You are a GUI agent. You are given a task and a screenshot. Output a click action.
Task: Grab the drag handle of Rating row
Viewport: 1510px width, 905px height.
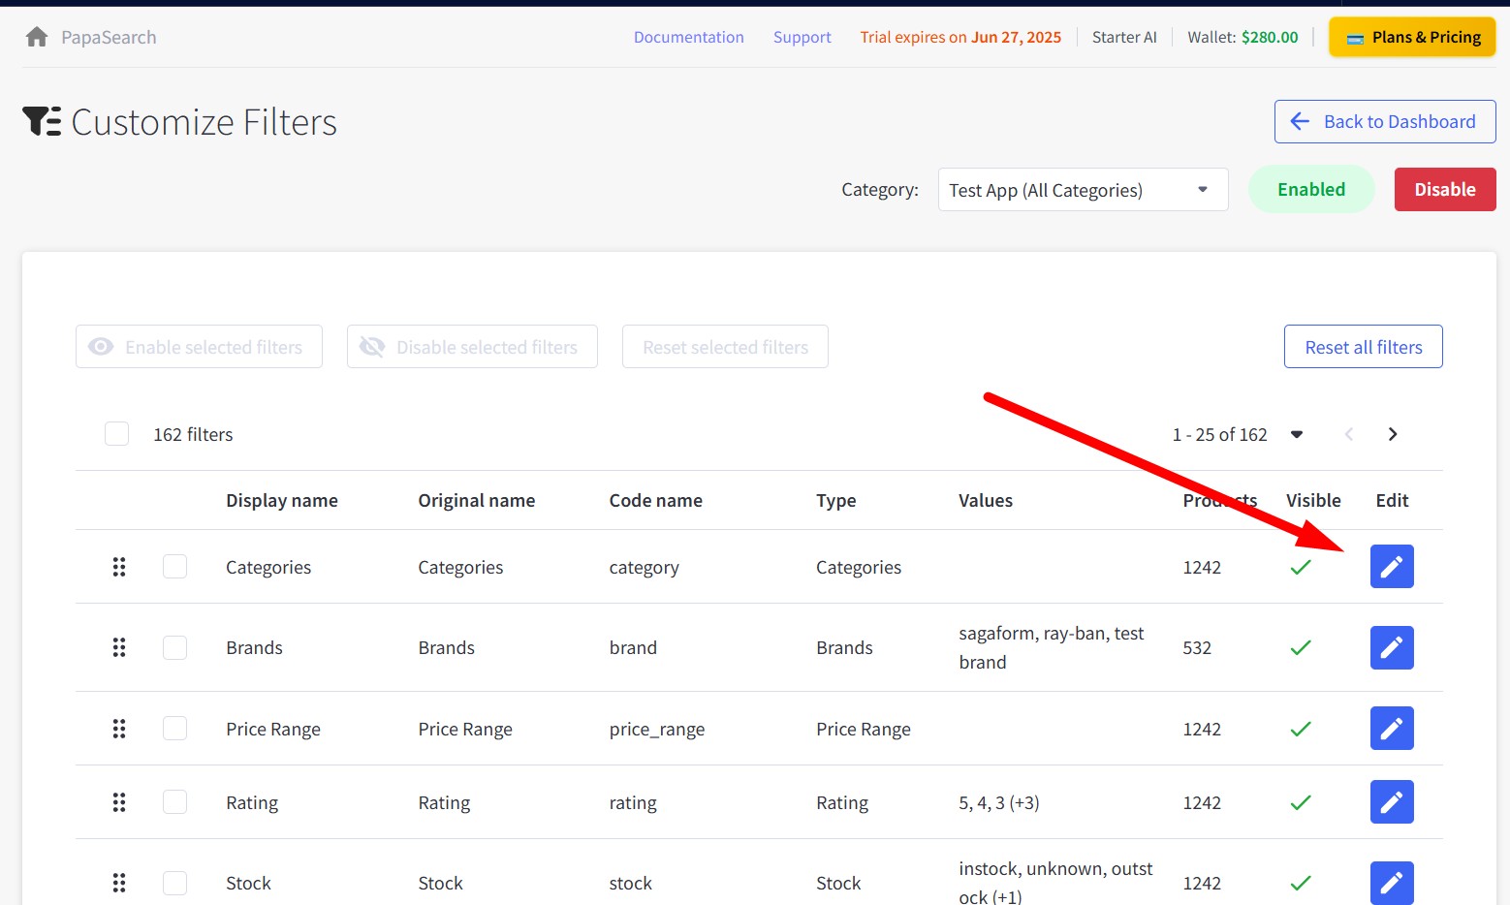tap(119, 802)
